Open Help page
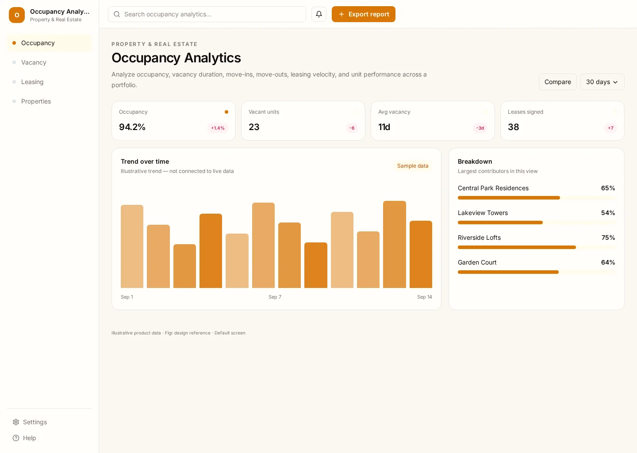 point(50,438)
